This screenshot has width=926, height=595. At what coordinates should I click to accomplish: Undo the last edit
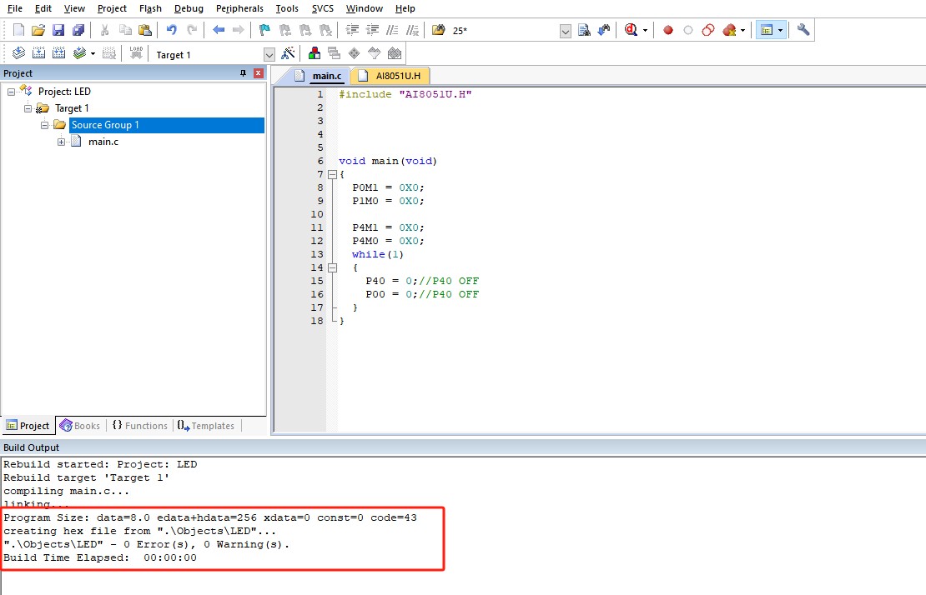point(171,30)
